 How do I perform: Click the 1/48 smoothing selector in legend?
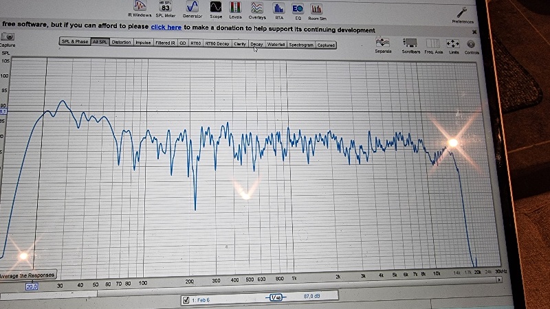pos(276,297)
